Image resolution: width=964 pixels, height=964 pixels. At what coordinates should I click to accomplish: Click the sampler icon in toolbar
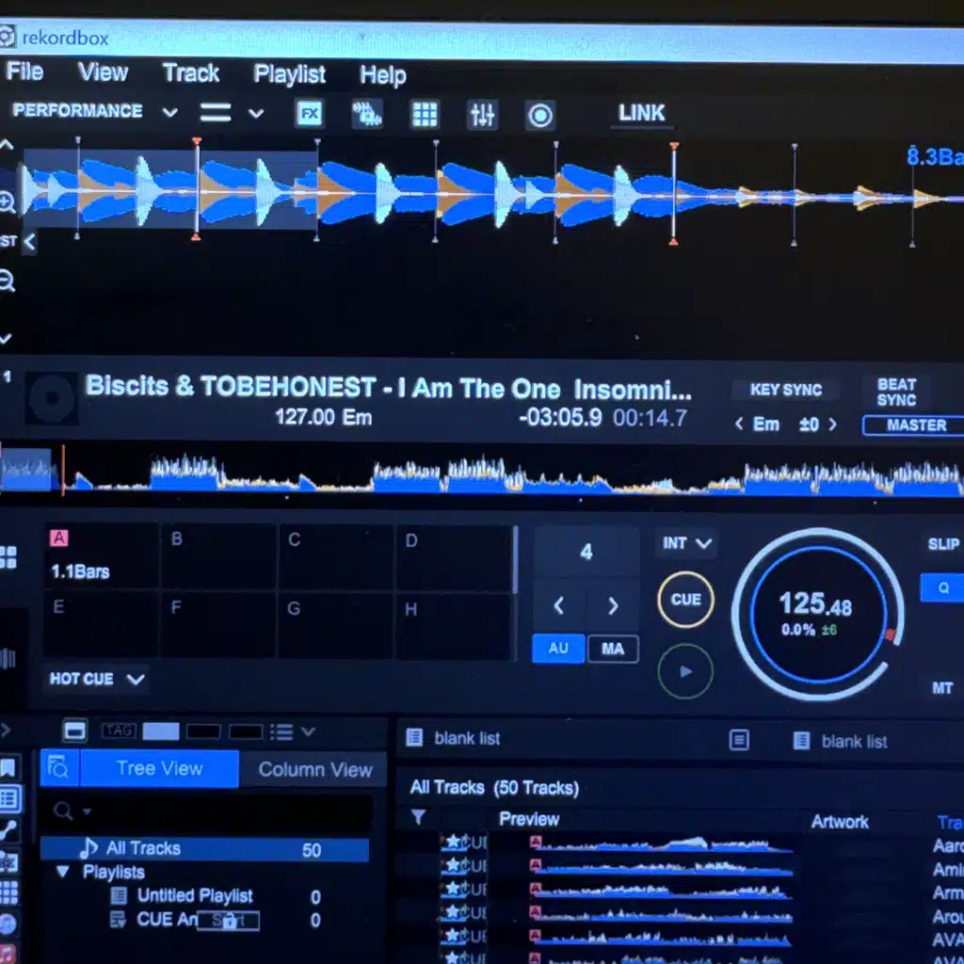(366, 114)
